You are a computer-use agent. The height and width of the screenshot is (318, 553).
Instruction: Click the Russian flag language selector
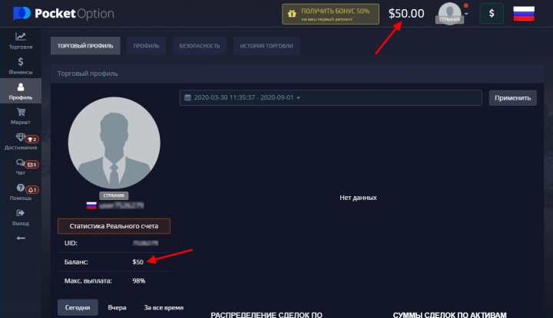[524, 13]
